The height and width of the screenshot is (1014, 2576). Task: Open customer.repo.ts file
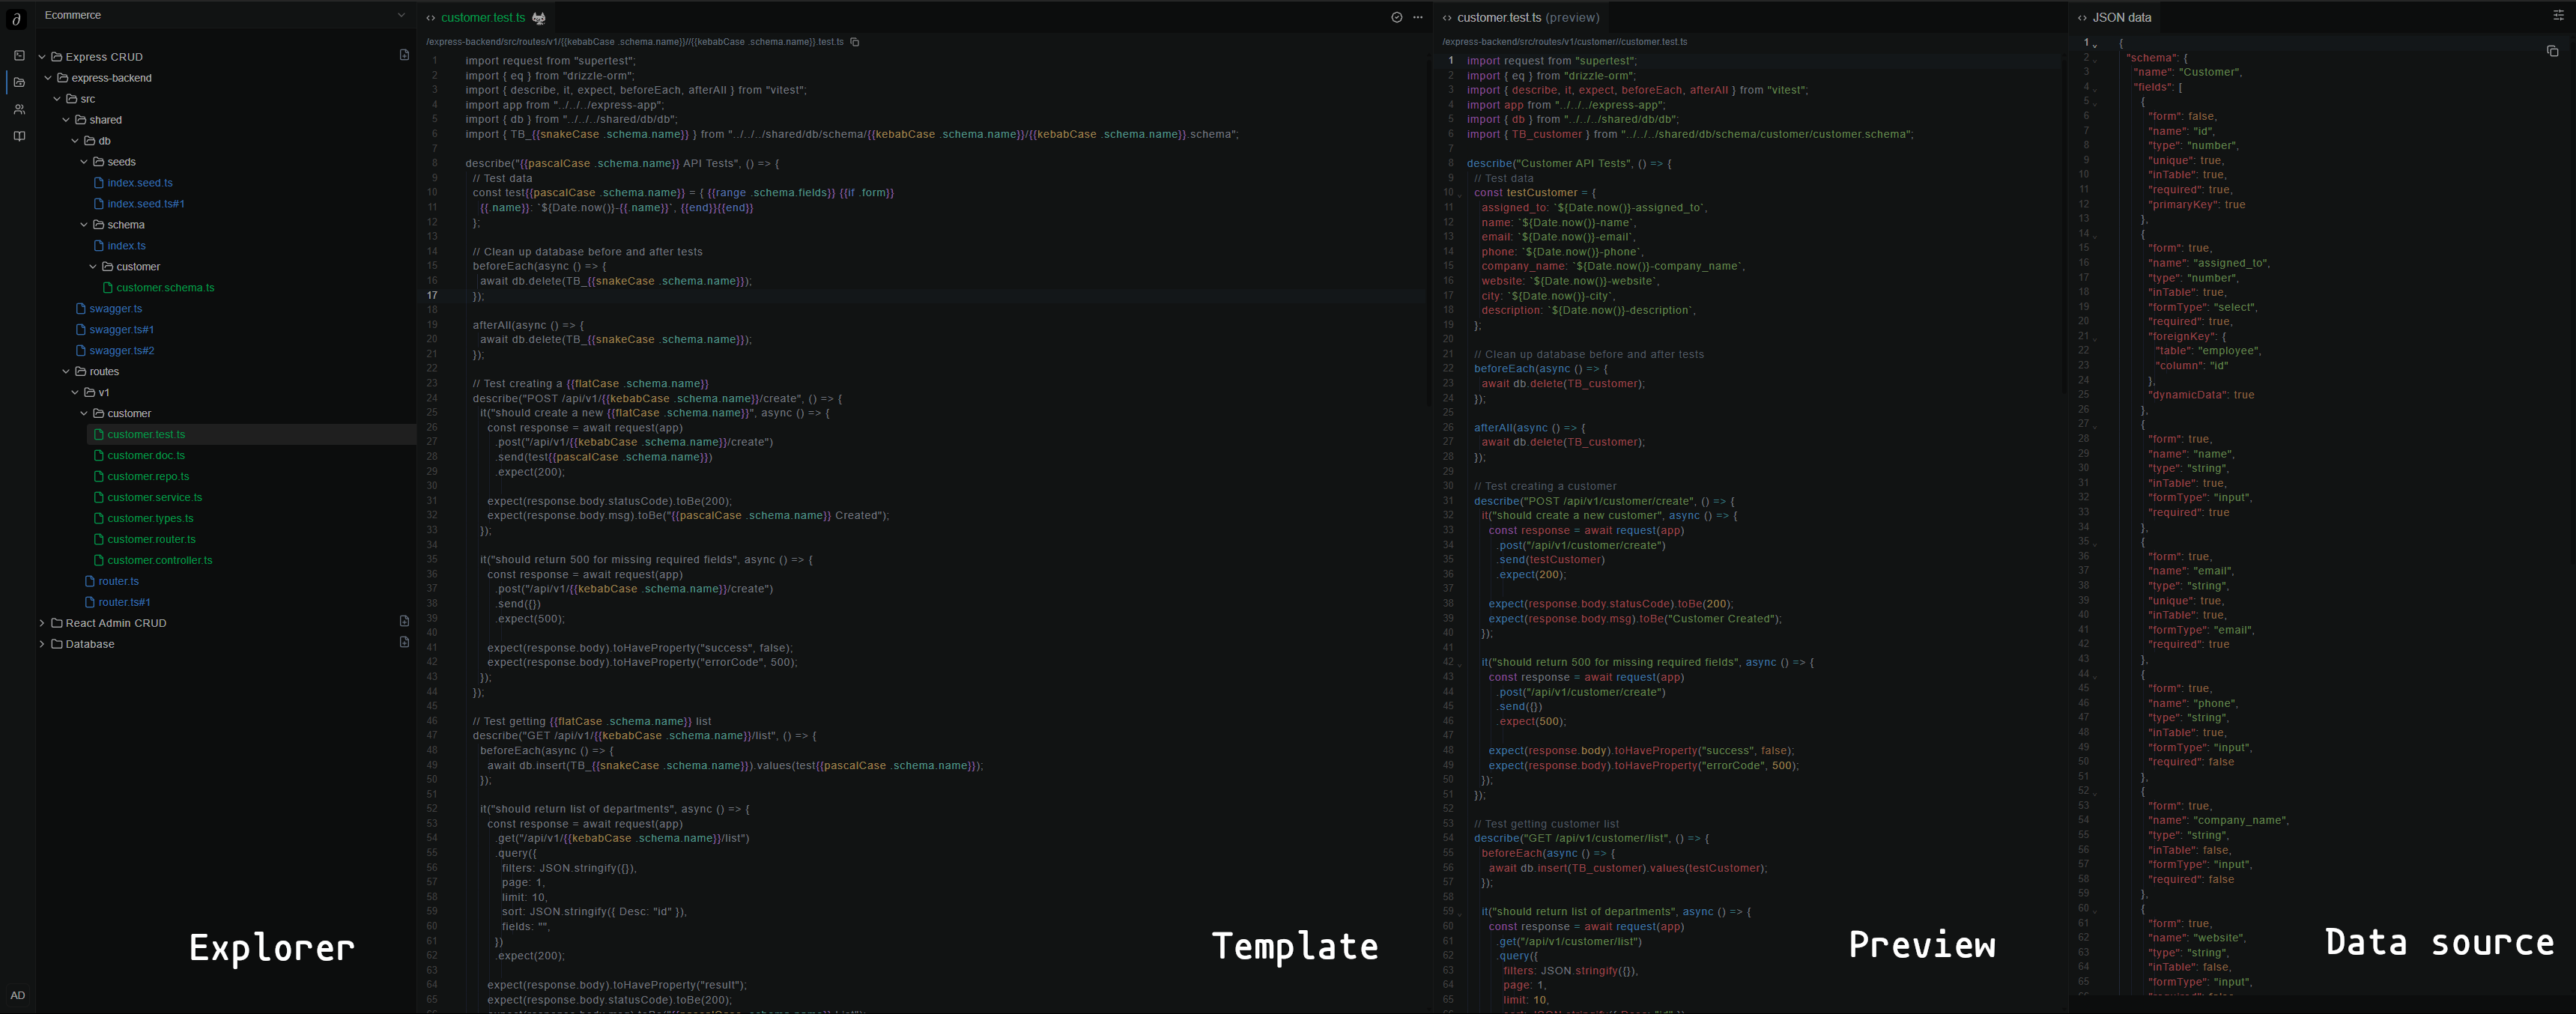point(148,477)
